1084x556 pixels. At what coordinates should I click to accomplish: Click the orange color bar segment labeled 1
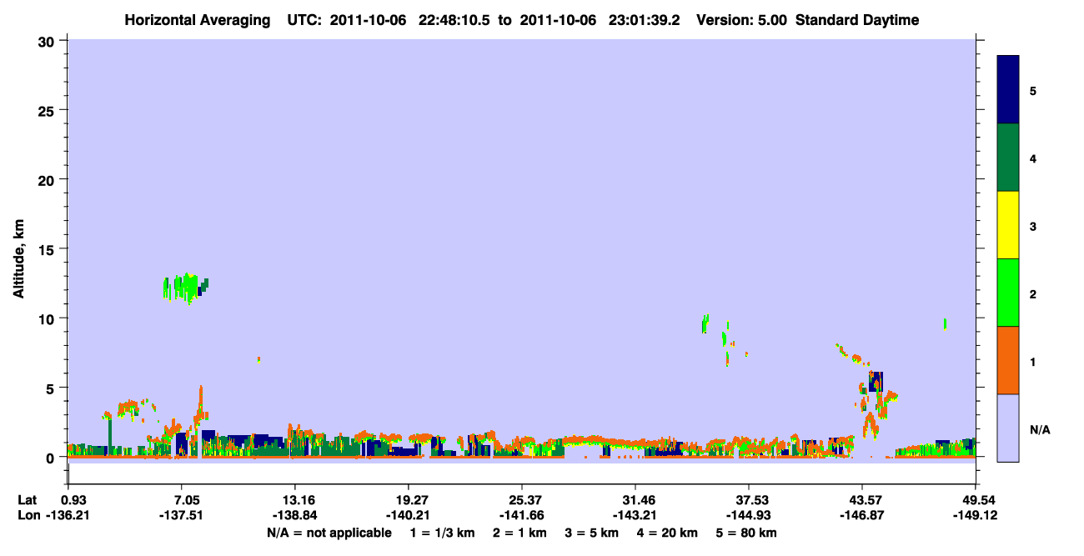point(1008,360)
